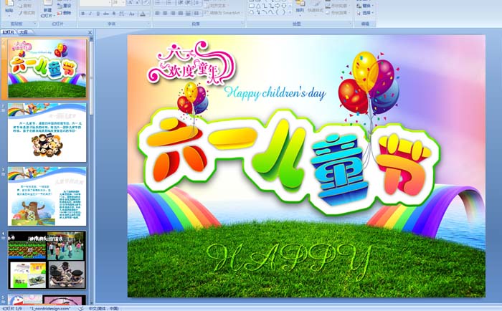Open the Line Spacing menu
This screenshot has width=502, height=311.
tap(197, 3)
